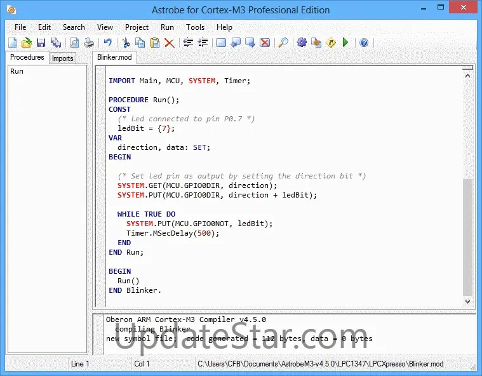Open the File menu

[20, 27]
